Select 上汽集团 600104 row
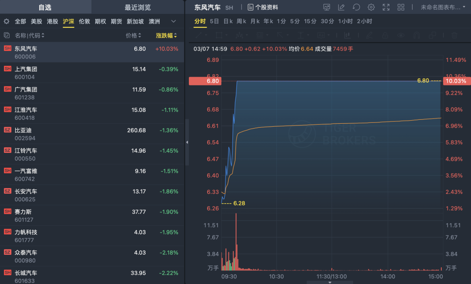This screenshot has width=471, height=284. (x=92, y=73)
